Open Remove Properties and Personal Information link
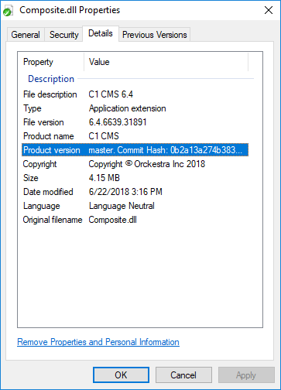 [98, 342]
